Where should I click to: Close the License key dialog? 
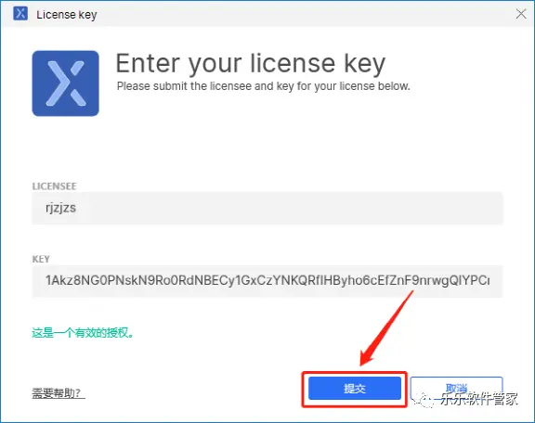click(x=521, y=14)
